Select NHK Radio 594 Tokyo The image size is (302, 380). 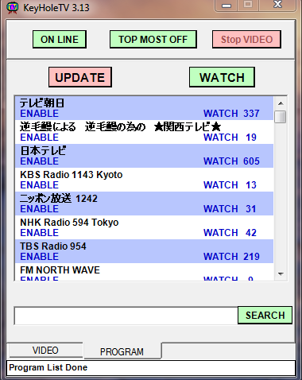pyautogui.click(x=144, y=227)
